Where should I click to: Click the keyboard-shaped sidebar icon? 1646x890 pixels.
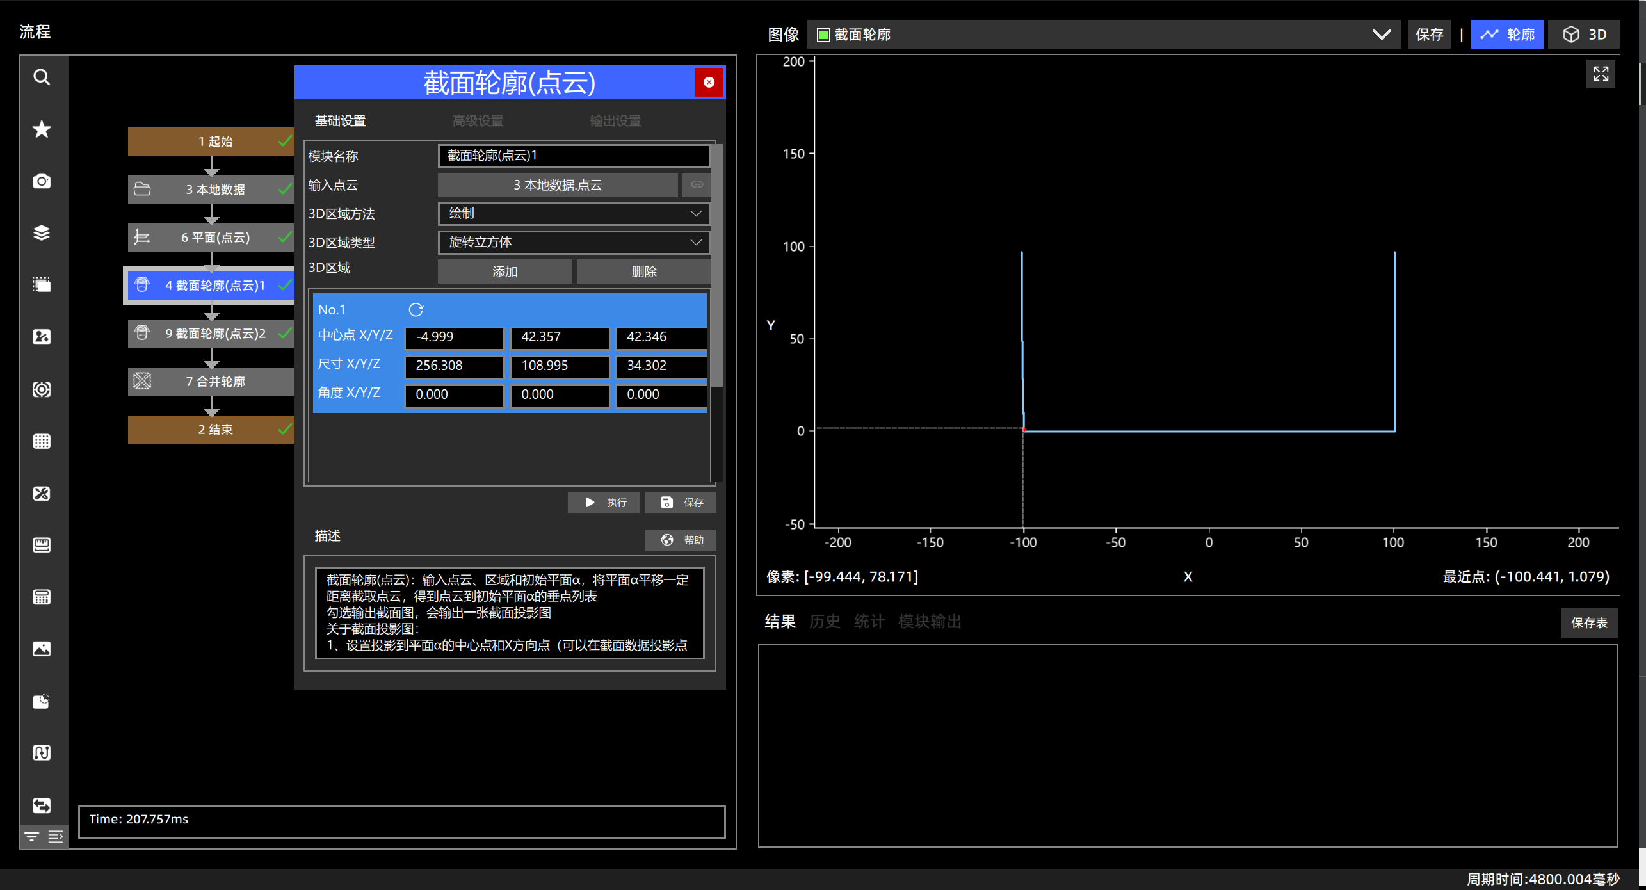(x=42, y=545)
